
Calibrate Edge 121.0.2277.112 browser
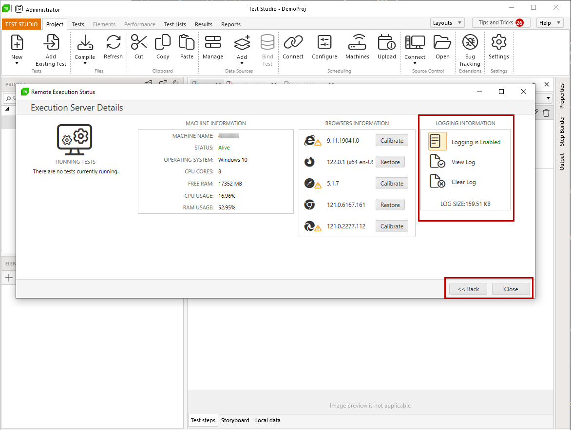(392, 226)
